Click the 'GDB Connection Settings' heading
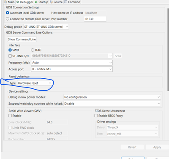Screen dimensions: 169x159 (x=22, y=7)
